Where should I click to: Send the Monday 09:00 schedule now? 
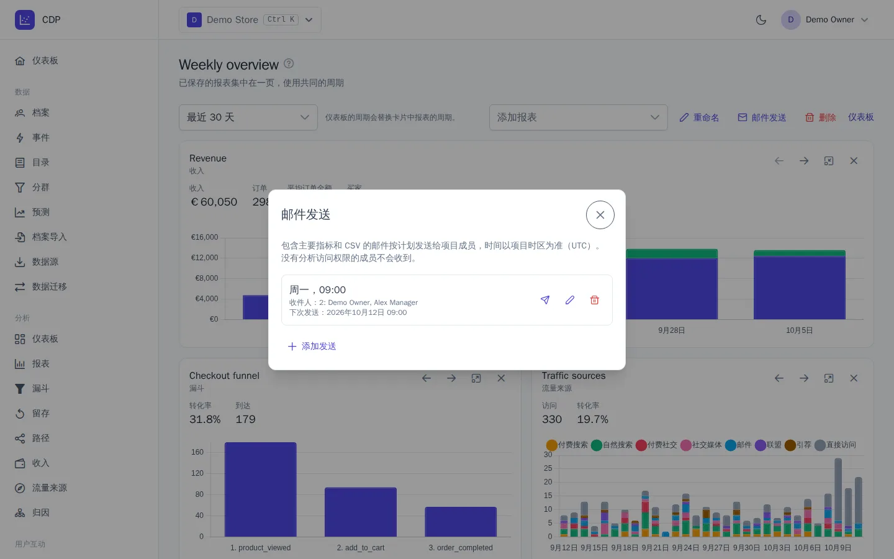545,300
